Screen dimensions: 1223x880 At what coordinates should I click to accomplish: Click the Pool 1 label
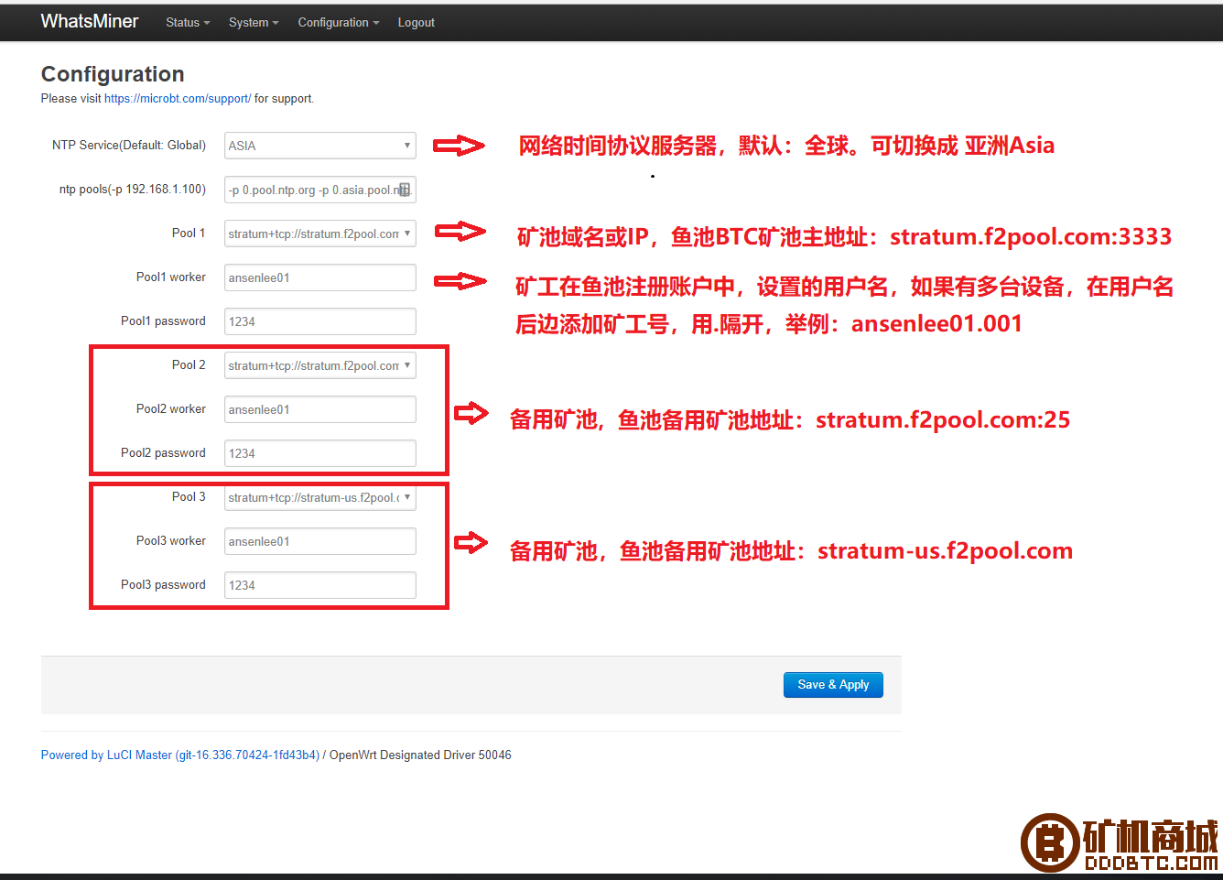(189, 233)
